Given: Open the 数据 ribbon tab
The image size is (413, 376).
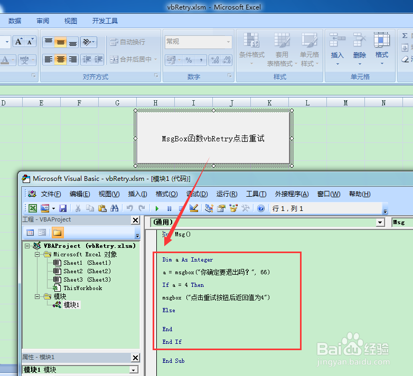Looking at the screenshot, I should tap(15, 21).
